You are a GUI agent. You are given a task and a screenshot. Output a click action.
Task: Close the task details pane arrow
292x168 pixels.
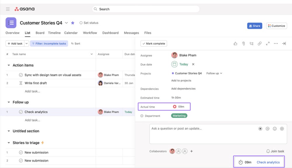coord(284,44)
